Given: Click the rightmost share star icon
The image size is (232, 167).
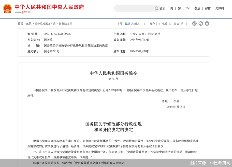Looking at the screenshot, I should click(207, 23).
